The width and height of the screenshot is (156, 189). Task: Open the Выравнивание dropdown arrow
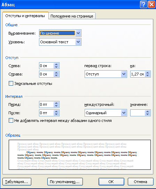coord(78,33)
